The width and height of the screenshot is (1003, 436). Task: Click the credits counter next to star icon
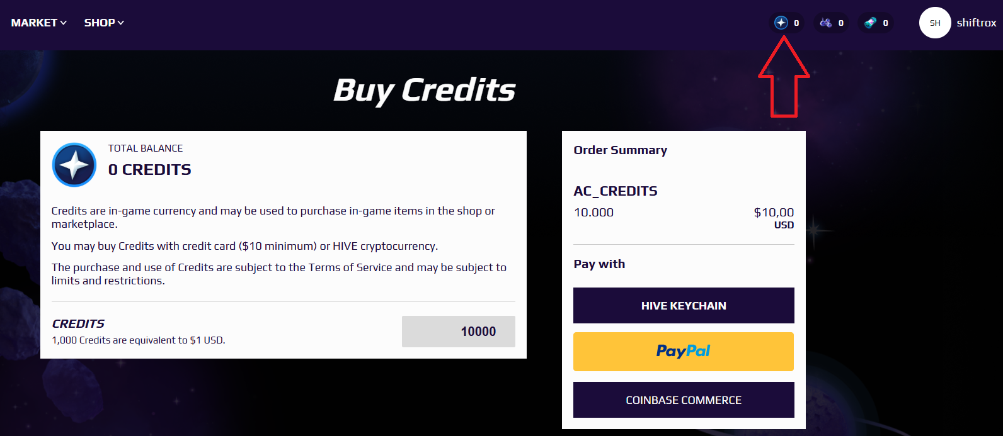click(x=796, y=23)
